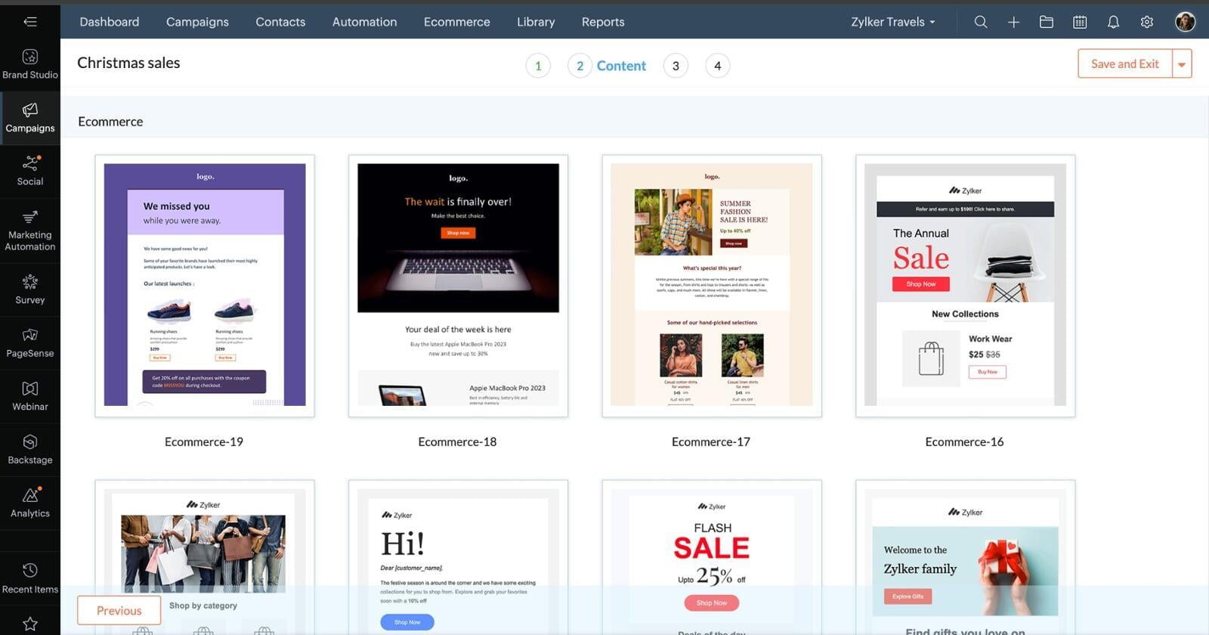Open Brand Studio in the sidebar
Viewport: 1209px width, 635px height.
[x=30, y=64]
